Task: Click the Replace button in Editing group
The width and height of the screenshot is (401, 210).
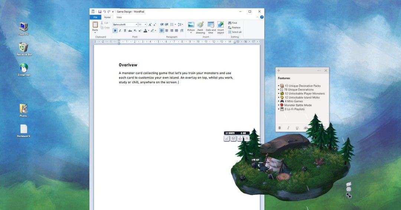Action: click(234, 27)
